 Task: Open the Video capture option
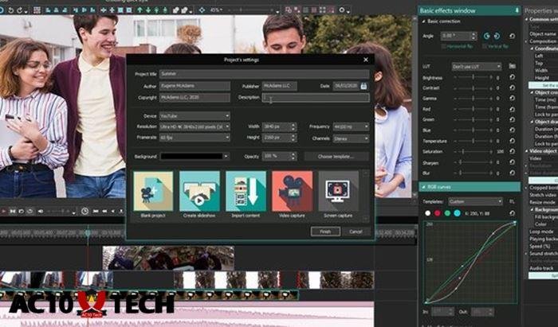[293, 191]
